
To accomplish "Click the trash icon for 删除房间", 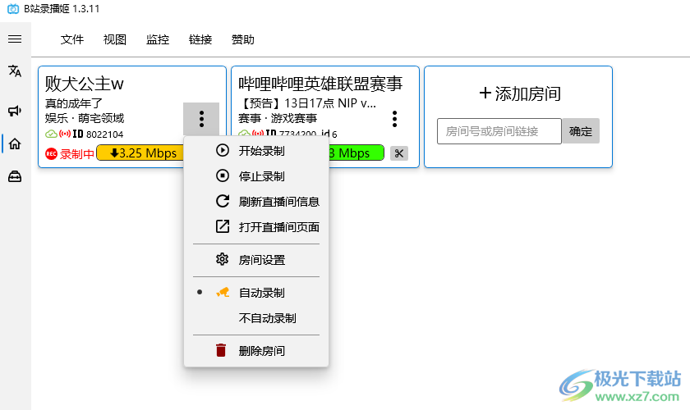I will [x=221, y=350].
